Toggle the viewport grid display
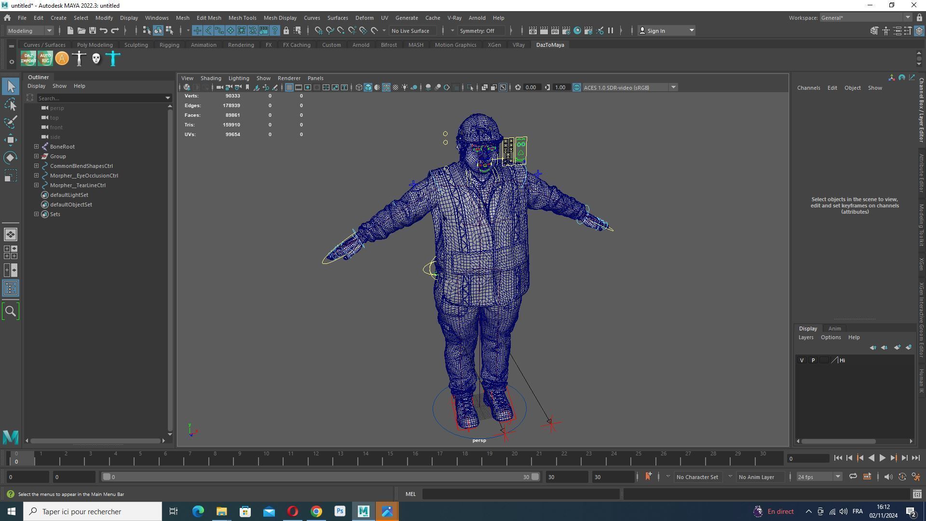The image size is (926, 521). pos(289,88)
